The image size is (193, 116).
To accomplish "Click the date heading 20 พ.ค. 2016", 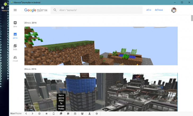I will pos(30,23).
